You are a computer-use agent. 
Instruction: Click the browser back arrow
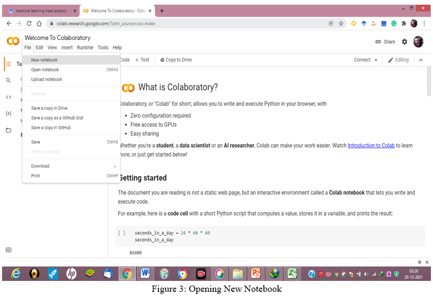pyautogui.click(x=9, y=23)
